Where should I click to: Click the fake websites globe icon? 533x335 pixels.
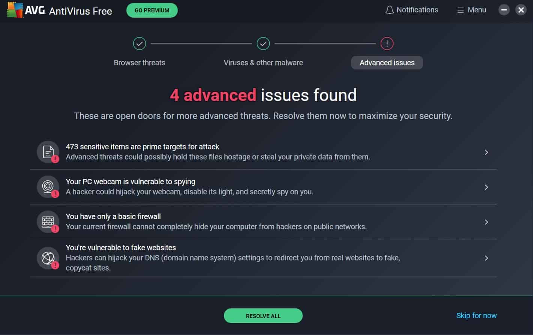coord(48,258)
